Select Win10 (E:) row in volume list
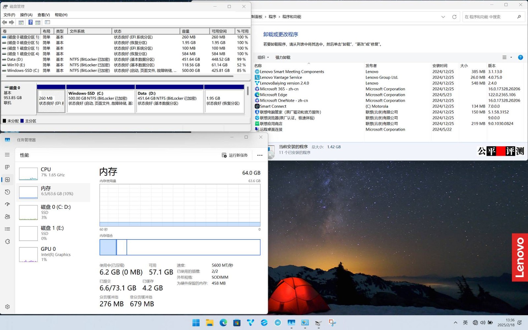The width and height of the screenshot is (528, 330). click(x=125, y=65)
